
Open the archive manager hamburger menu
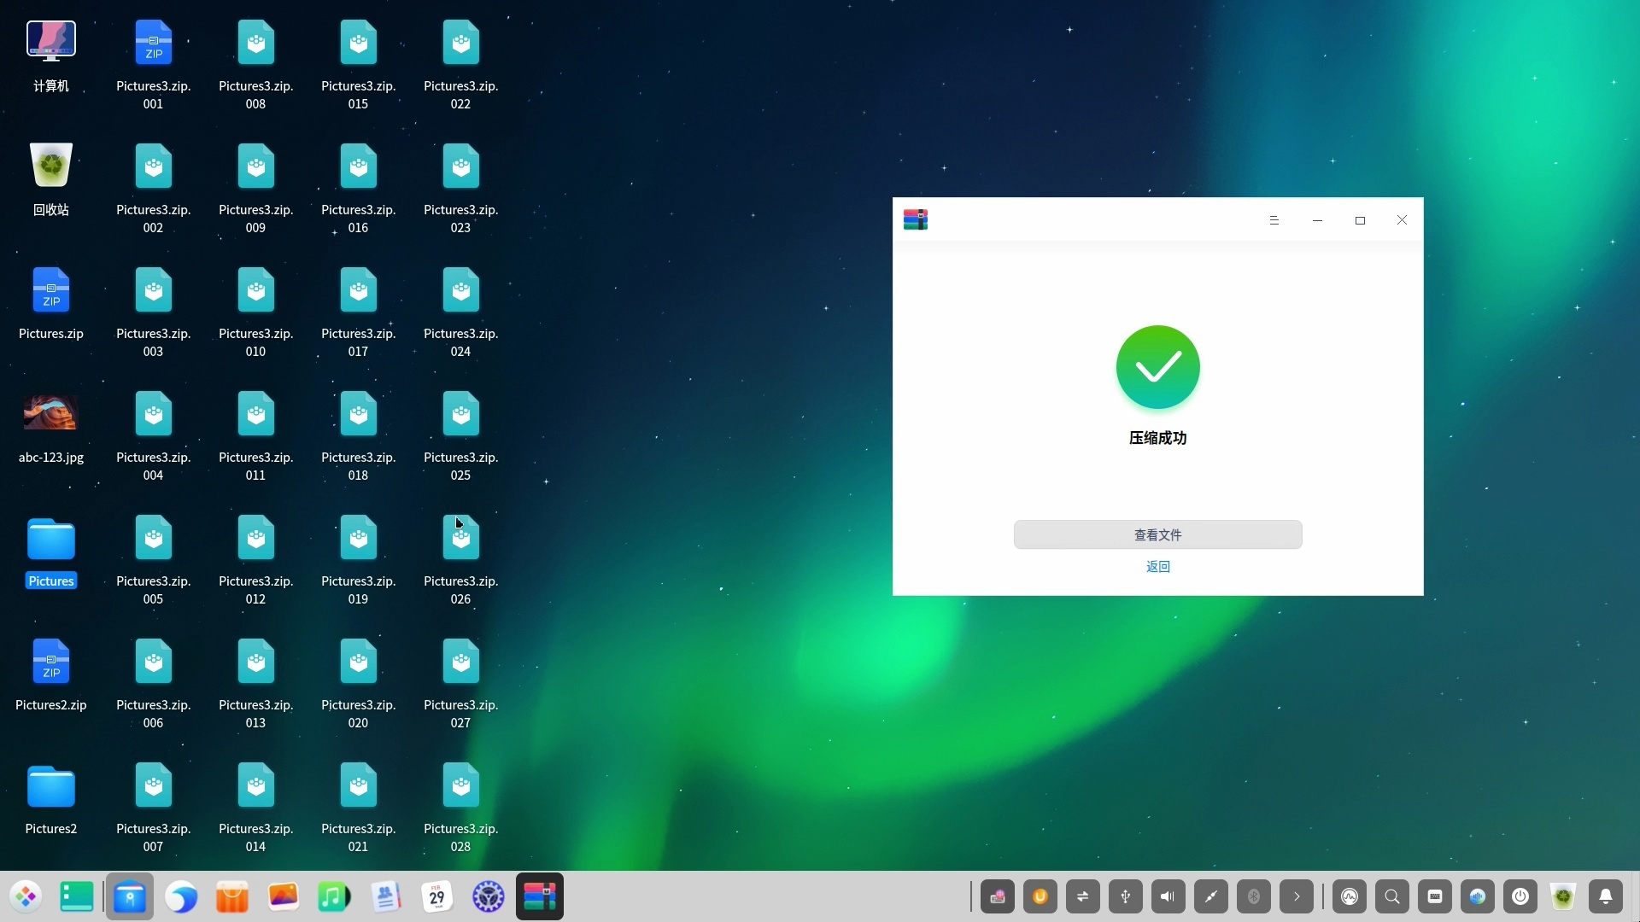click(x=1274, y=220)
